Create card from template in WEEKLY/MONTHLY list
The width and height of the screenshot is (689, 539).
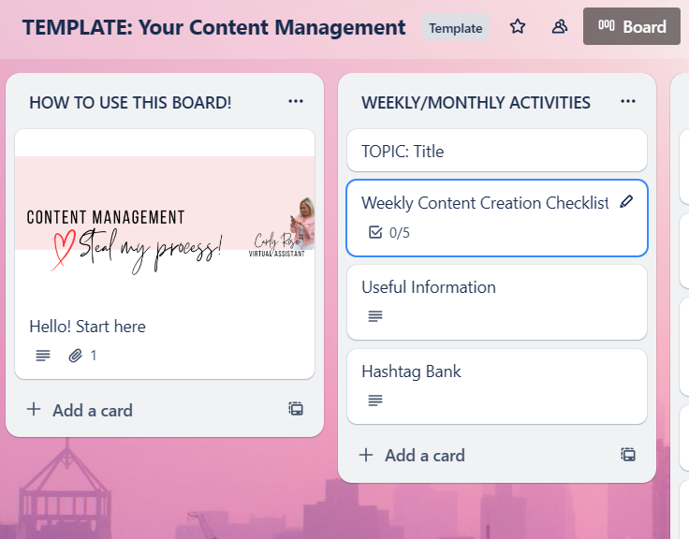(x=628, y=454)
